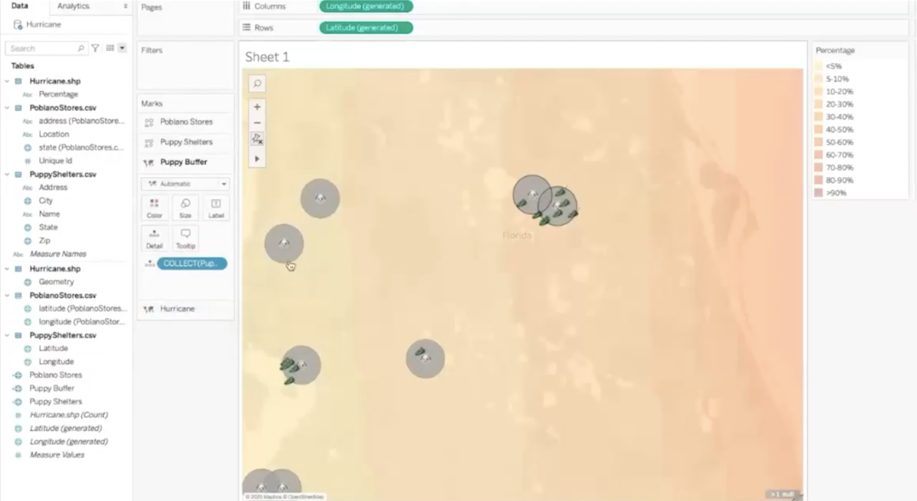Image resolution: width=917 pixels, height=501 pixels.
Task: Click the unpin map icon
Action: tap(256, 138)
